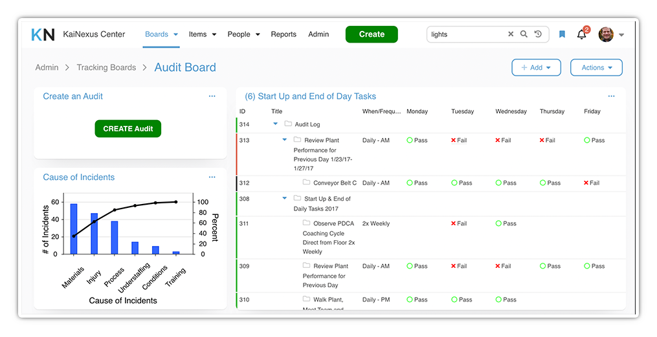
Task: Click the CREATE Audit button
Action: 128,128
